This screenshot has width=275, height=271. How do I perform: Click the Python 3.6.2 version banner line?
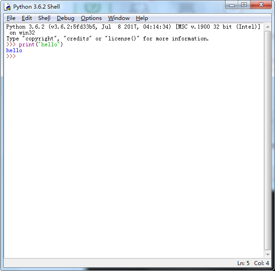click(133, 27)
